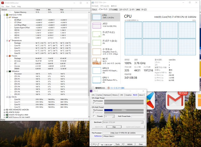Open the オプション(O) menu in Task Manager
201x147 pixels.
point(105,6)
